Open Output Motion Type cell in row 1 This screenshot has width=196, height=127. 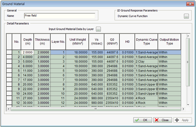pos(169,52)
